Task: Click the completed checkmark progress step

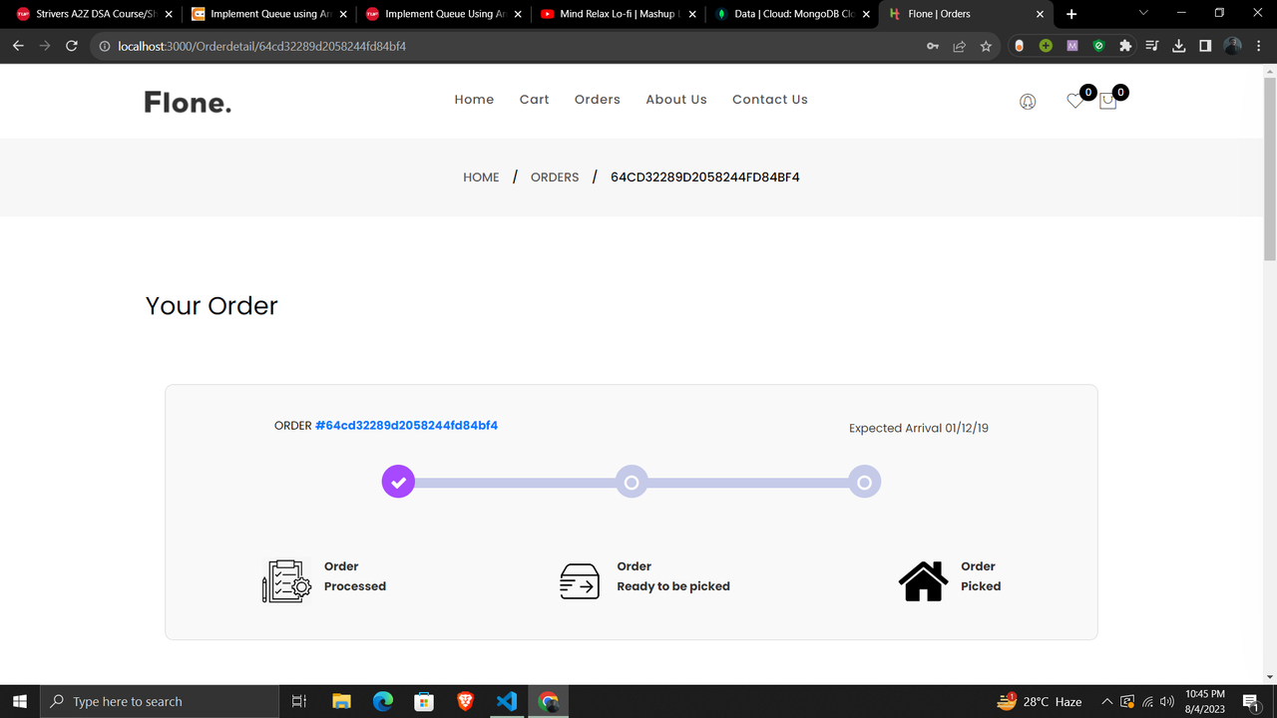Action: 398,483
